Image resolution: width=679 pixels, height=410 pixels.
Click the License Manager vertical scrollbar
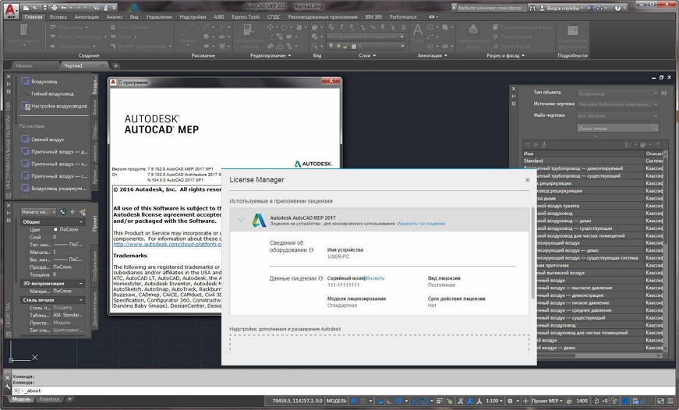pos(532,253)
